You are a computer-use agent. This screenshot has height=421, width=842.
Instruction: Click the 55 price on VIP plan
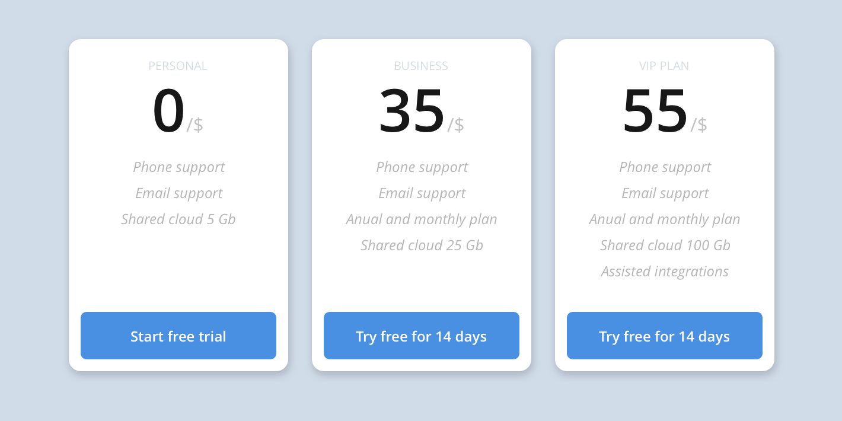[x=655, y=111]
